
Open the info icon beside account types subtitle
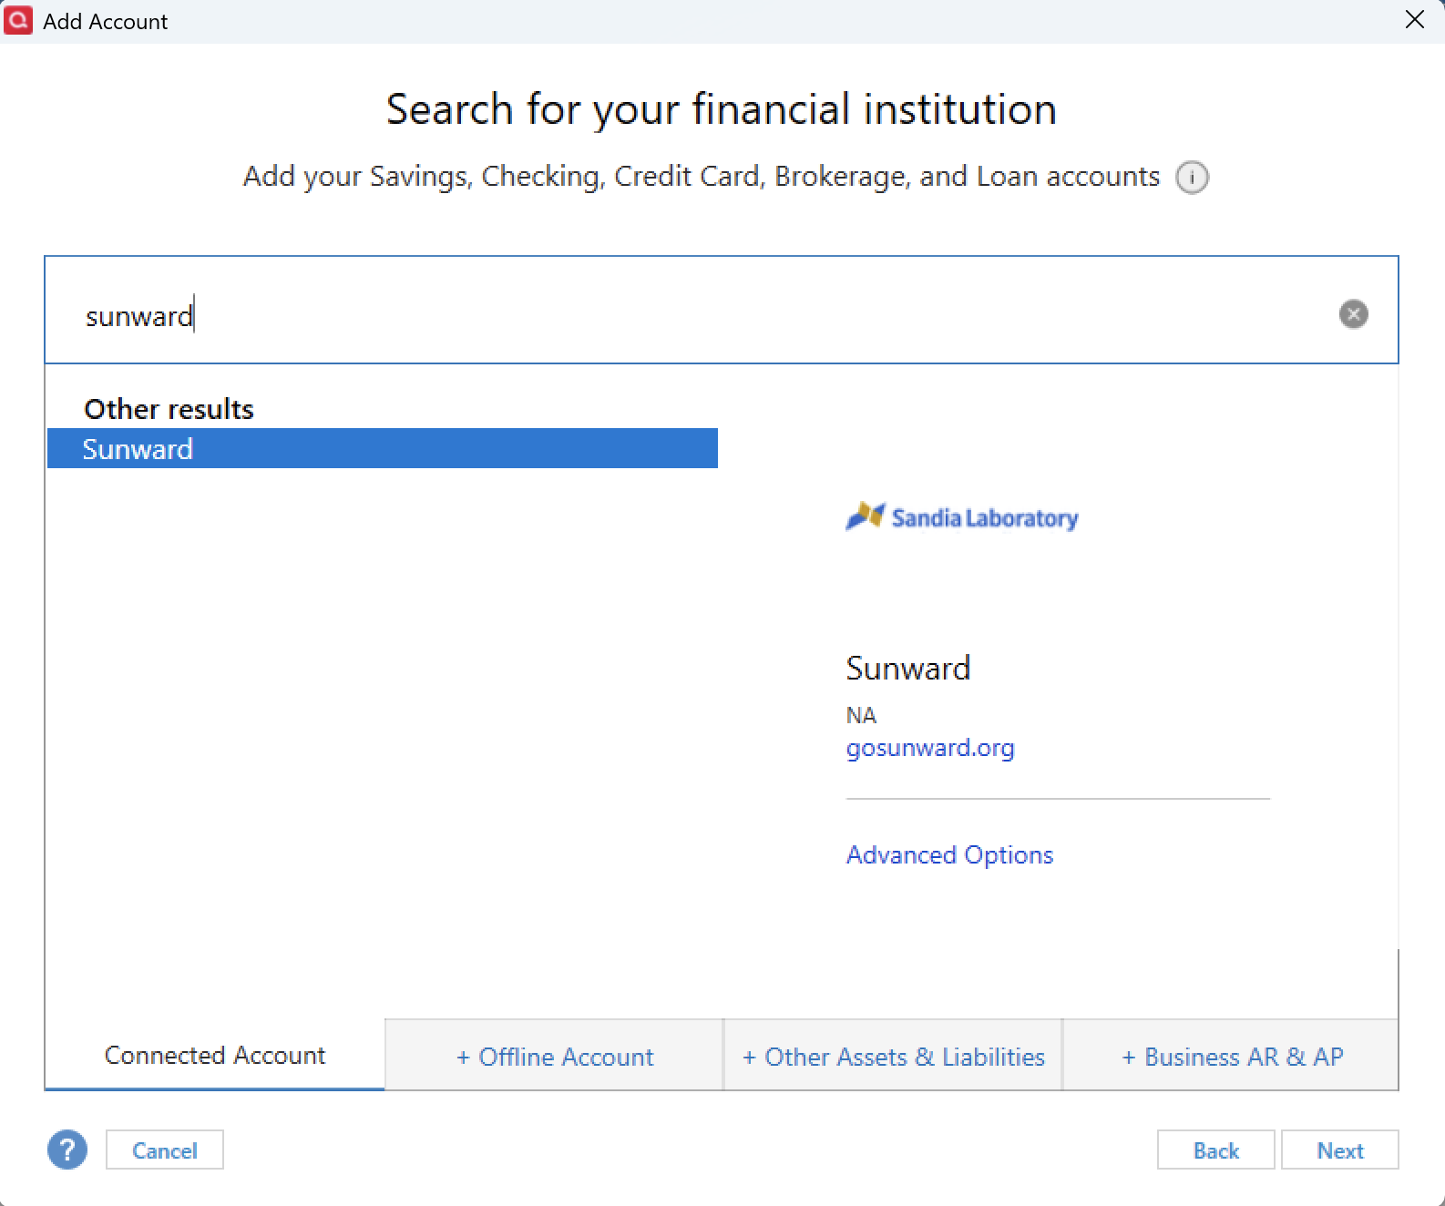tap(1192, 177)
